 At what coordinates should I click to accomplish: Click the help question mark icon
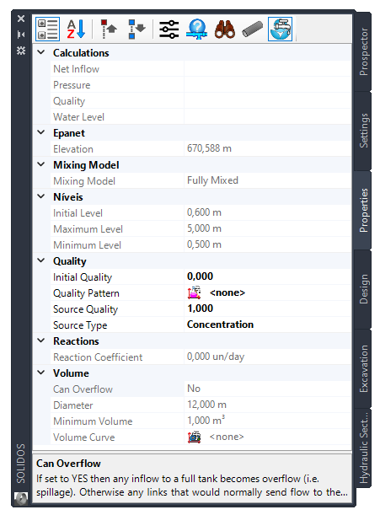pos(196,30)
